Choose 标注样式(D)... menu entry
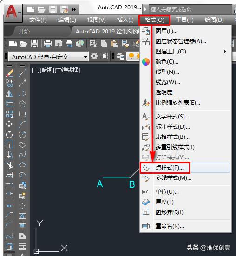 186,127
